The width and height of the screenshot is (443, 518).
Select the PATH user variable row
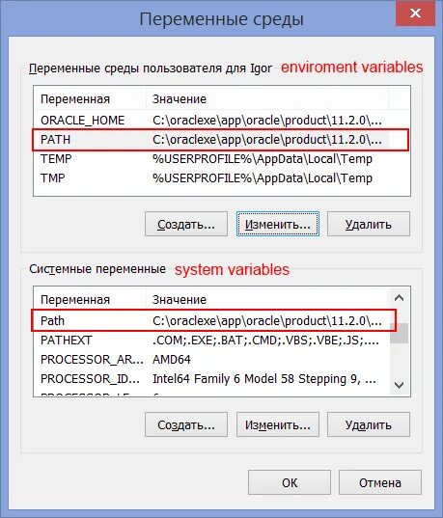211,140
